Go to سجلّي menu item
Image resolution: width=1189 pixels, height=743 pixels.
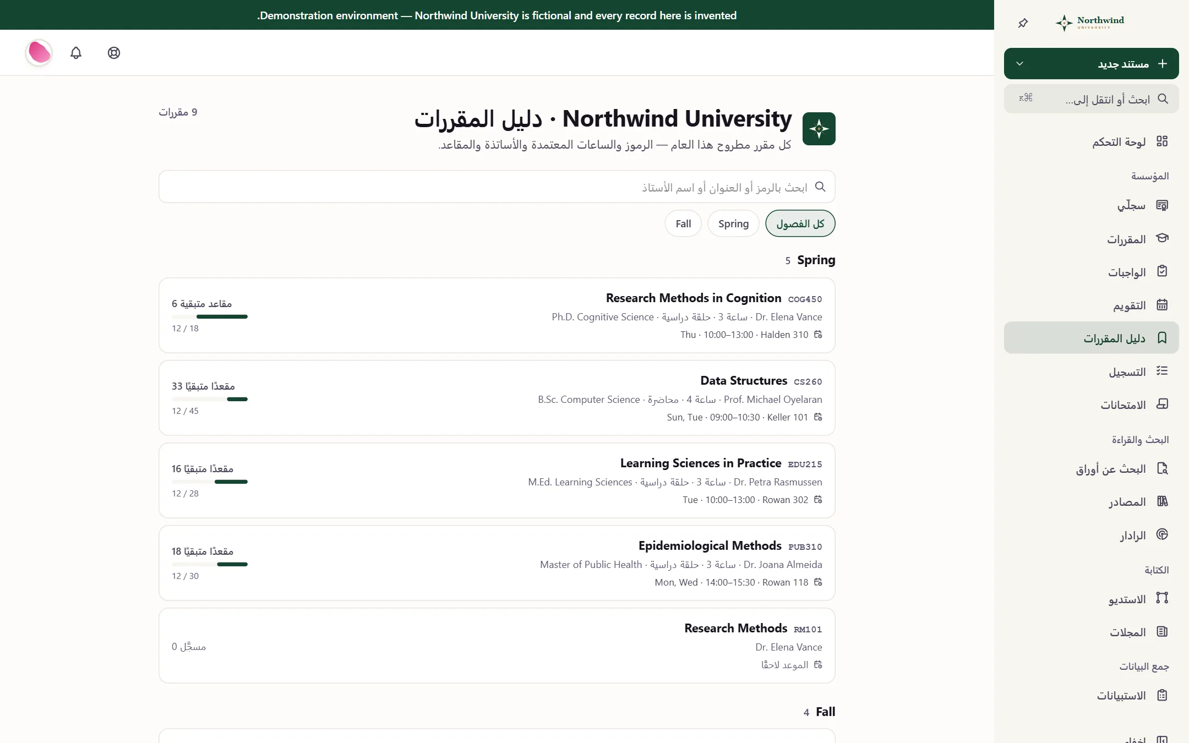tap(1091, 206)
